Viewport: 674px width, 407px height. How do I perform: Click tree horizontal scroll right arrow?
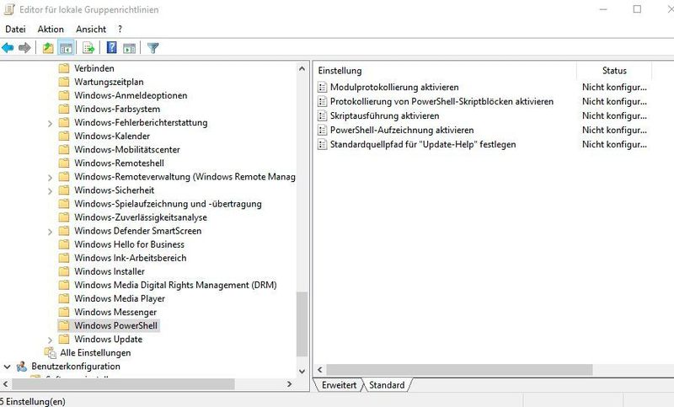coord(289,383)
